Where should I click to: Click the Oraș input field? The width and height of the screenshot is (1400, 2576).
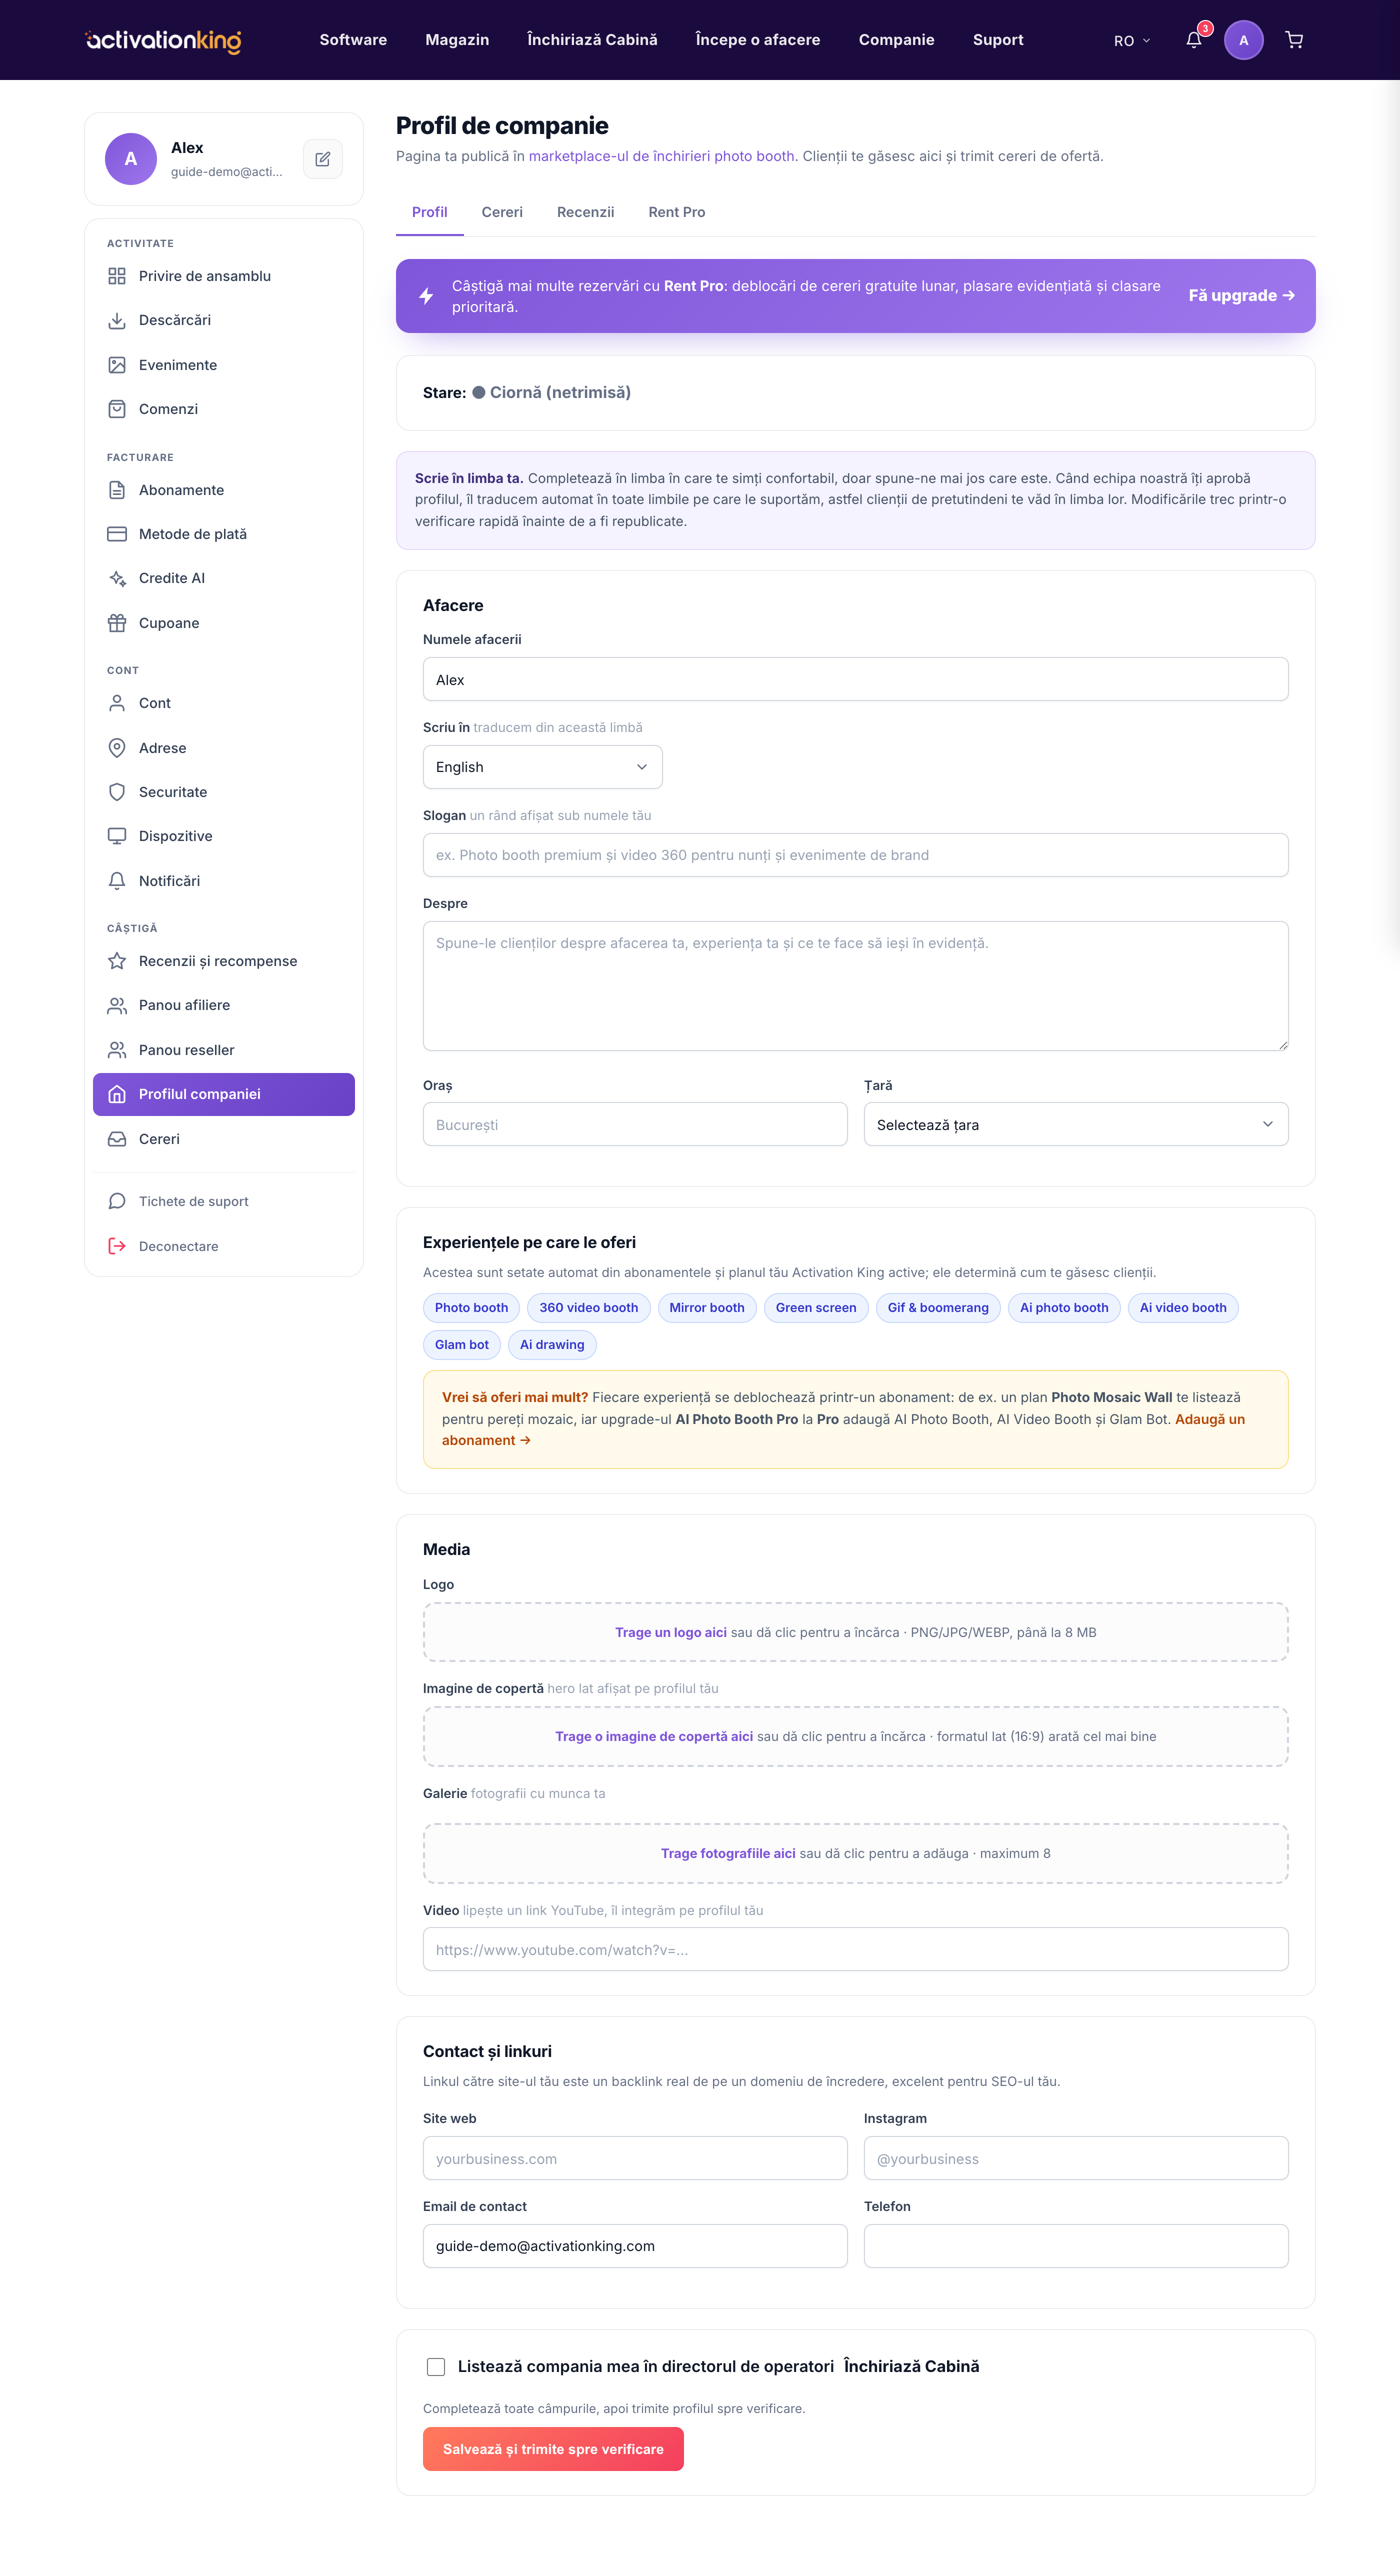[635, 1125]
